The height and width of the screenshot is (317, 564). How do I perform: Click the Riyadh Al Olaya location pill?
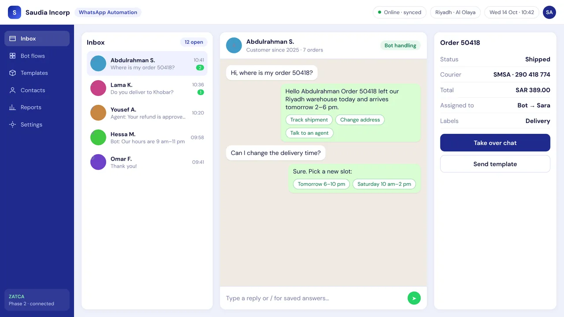tap(455, 12)
